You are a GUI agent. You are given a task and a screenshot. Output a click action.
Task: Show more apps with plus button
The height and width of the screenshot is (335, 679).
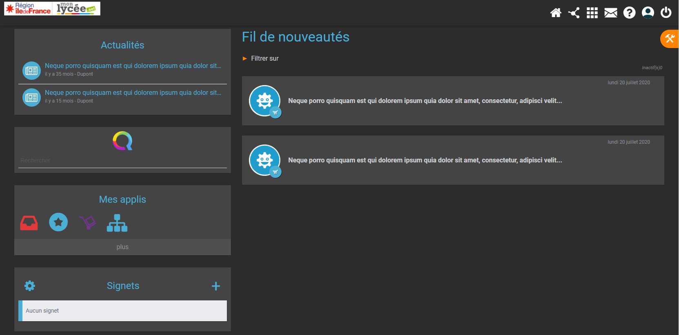pos(122,247)
